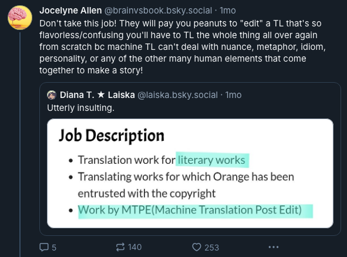The image size is (347, 257).
Task: Repost using the repost arrows icon
Action: 120,247
